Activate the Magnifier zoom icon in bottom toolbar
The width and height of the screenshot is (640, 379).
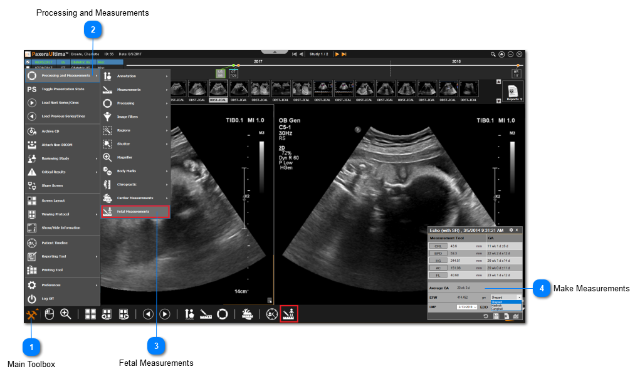point(66,314)
